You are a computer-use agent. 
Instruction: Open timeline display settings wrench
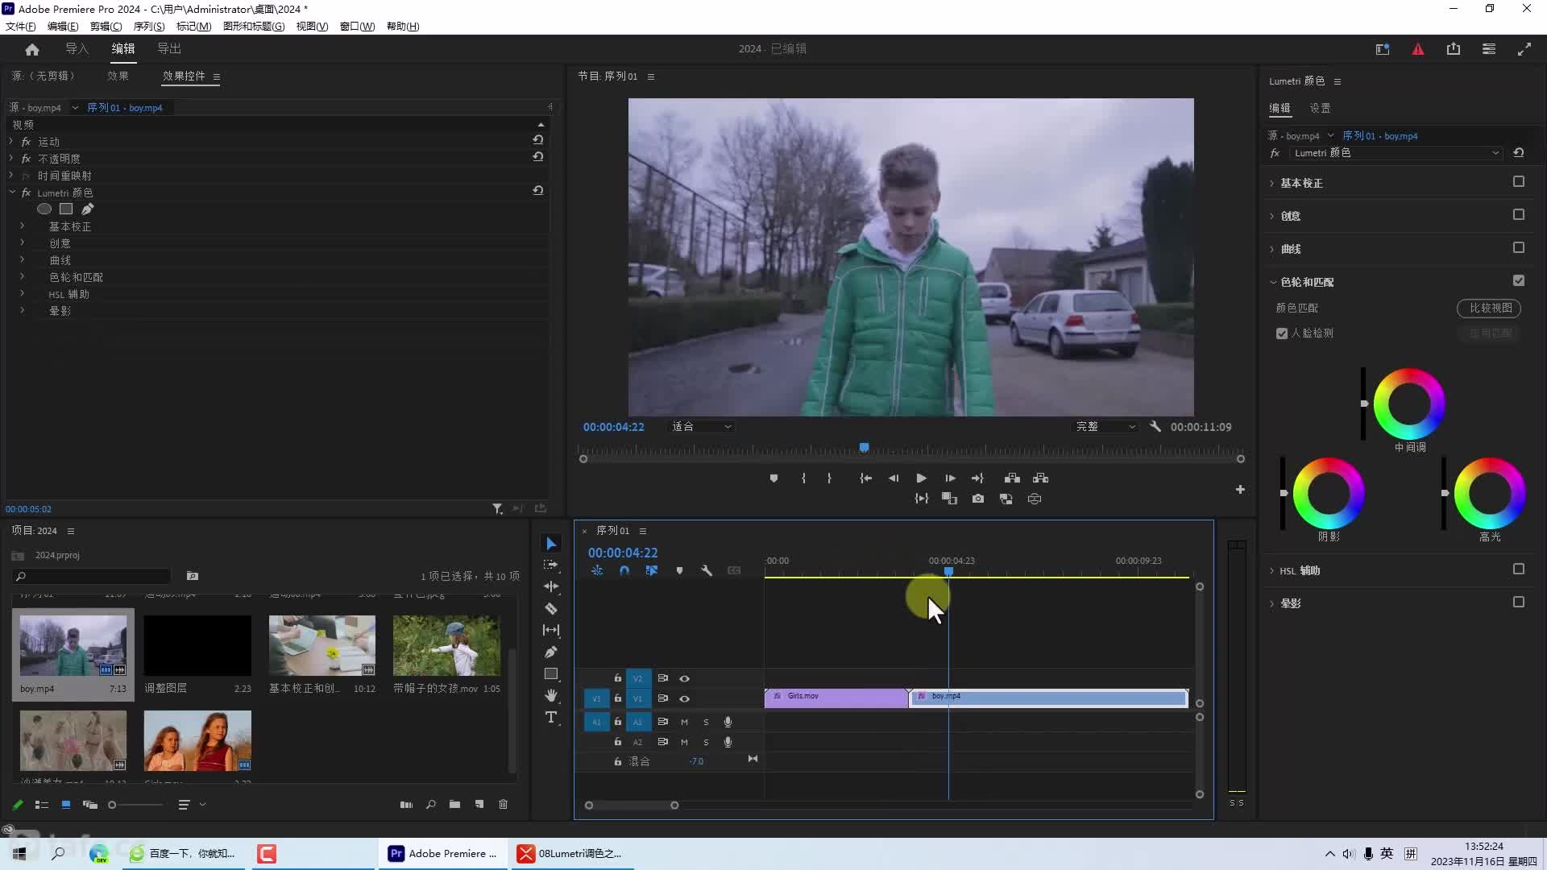point(707,570)
